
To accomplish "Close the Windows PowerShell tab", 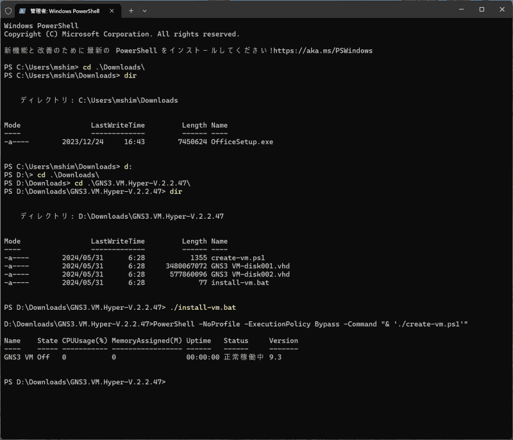I will pyautogui.click(x=112, y=11).
